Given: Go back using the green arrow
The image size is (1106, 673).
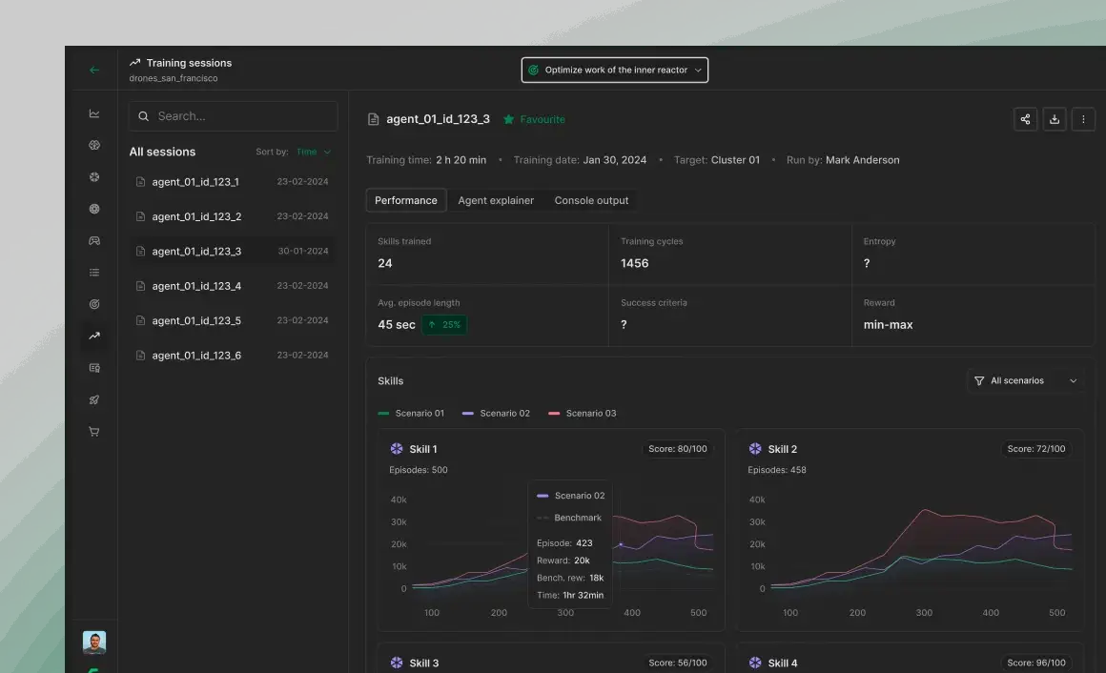Looking at the screenshot, I should tap(93, 70).
